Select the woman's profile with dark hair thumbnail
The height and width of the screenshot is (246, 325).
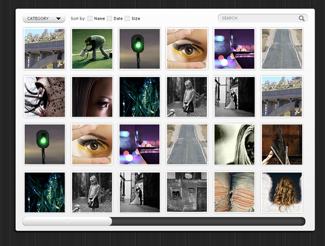(x=92, y=97)
